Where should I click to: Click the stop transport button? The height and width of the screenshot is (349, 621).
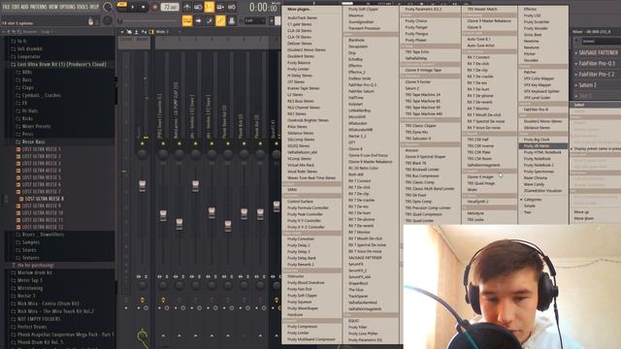tap(143, 7)
